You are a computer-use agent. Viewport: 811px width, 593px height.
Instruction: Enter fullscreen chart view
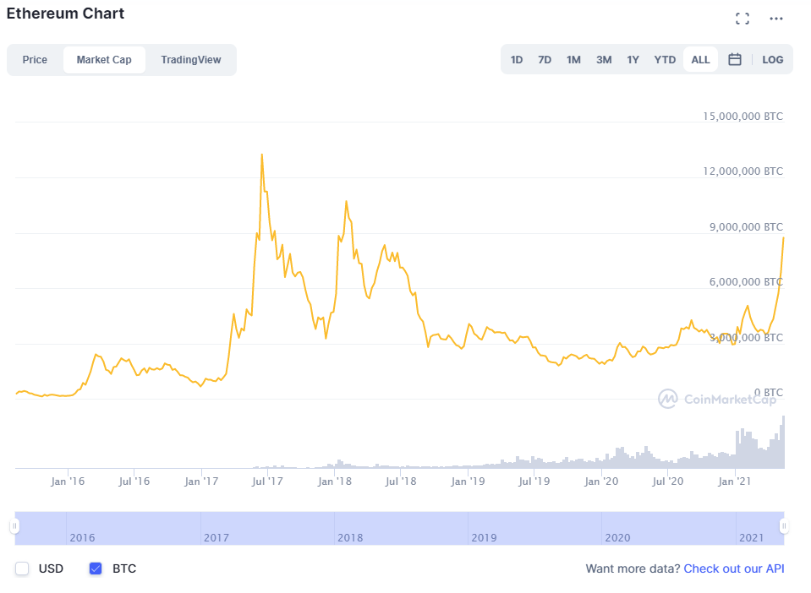[x=743, y=19]
